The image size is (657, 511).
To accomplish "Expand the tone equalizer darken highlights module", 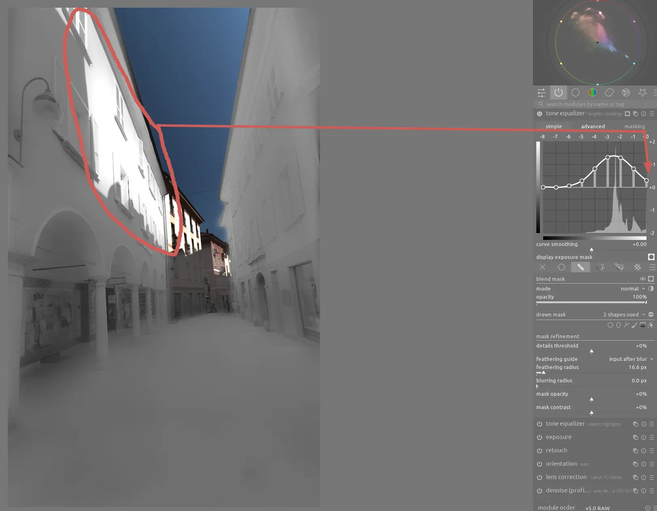I will click(565, 424).
